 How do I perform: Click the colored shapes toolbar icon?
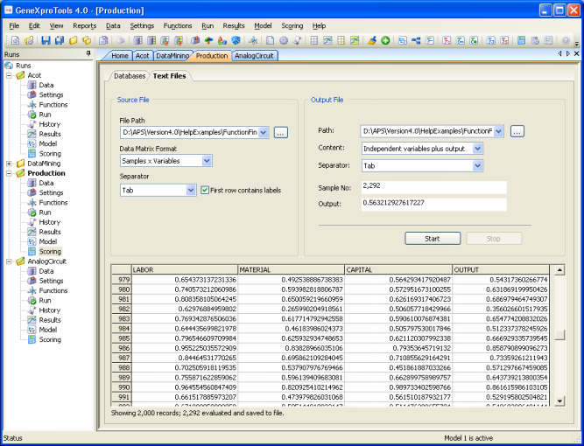[x=222, y=40]
